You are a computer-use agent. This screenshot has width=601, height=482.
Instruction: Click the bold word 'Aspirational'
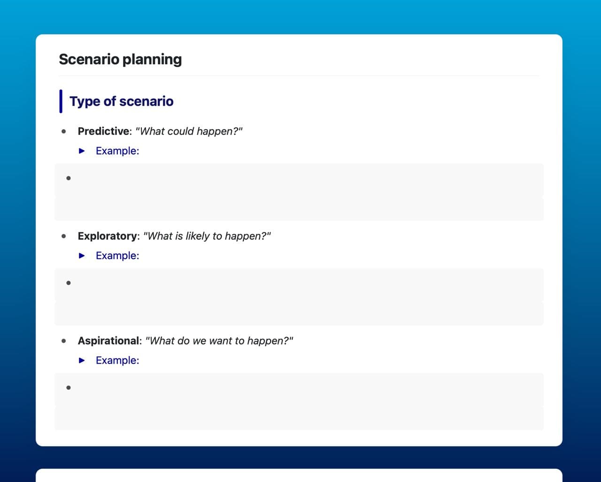(109, 341)
